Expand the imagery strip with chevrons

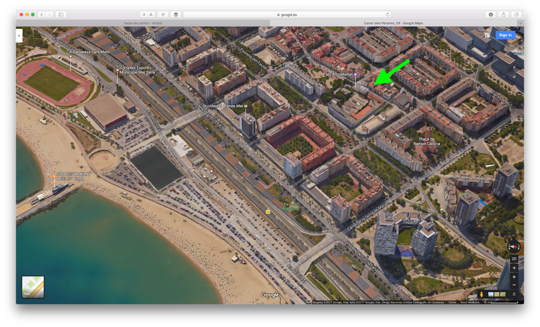(x=514, y=295)
